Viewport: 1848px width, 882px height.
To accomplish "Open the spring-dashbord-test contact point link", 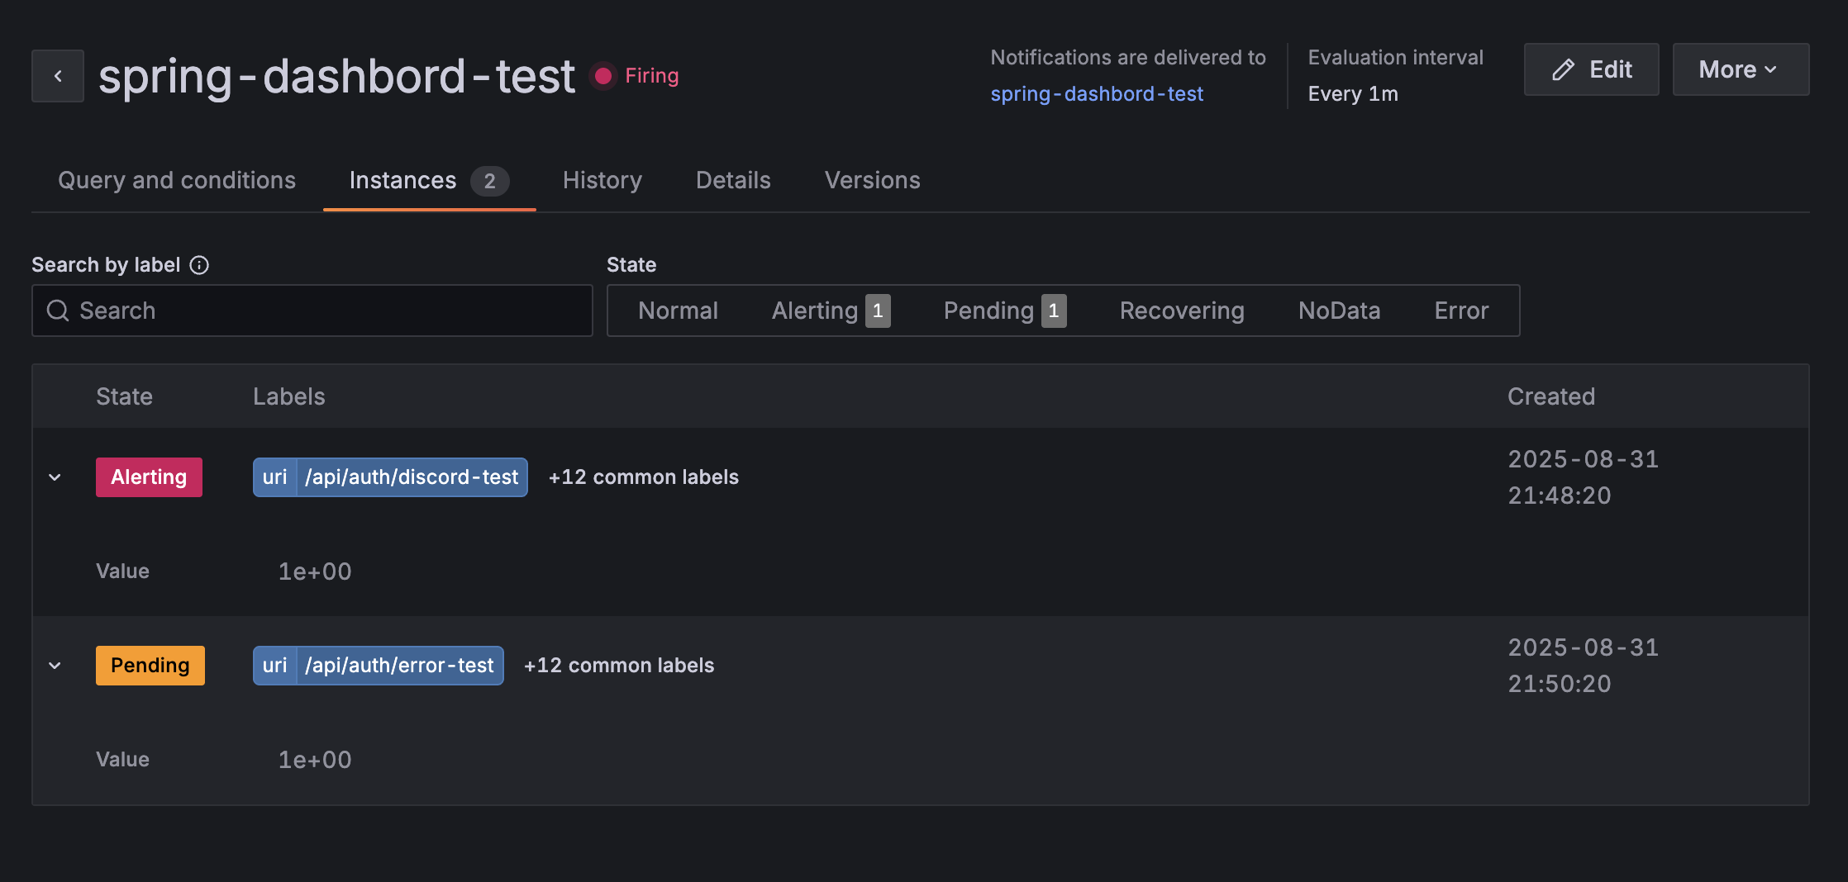I will coord(1097,94).
